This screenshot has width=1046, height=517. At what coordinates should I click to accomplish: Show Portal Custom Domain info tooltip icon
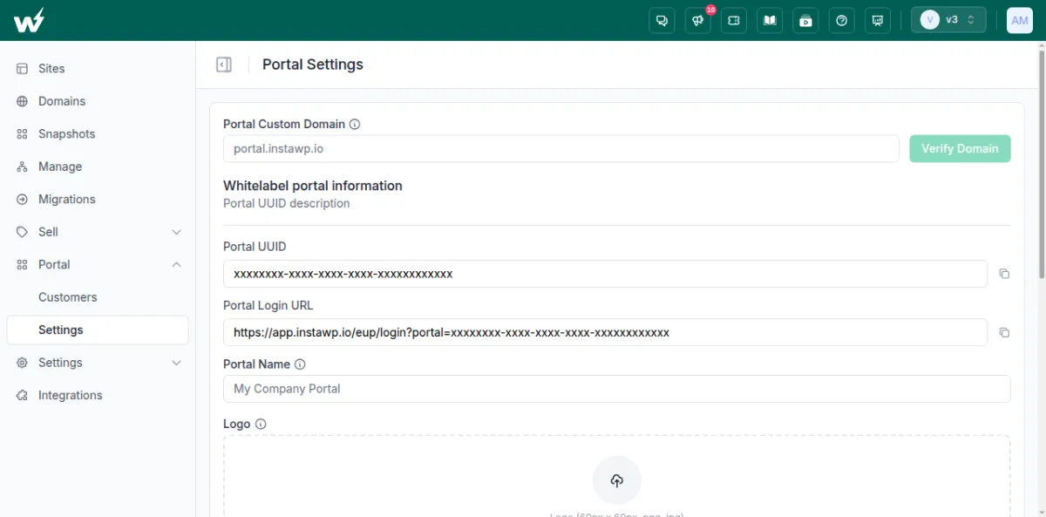point(355,124)
